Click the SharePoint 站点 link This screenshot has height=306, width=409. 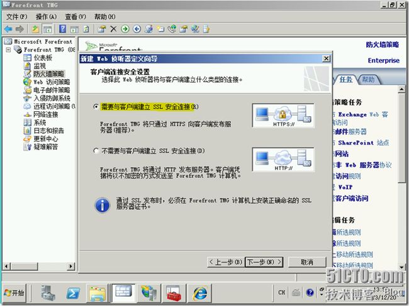pos(361,143)
